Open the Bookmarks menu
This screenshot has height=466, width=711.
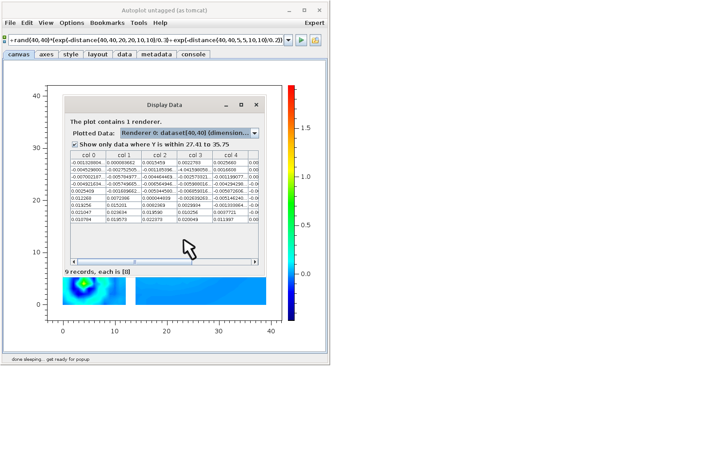107,23
